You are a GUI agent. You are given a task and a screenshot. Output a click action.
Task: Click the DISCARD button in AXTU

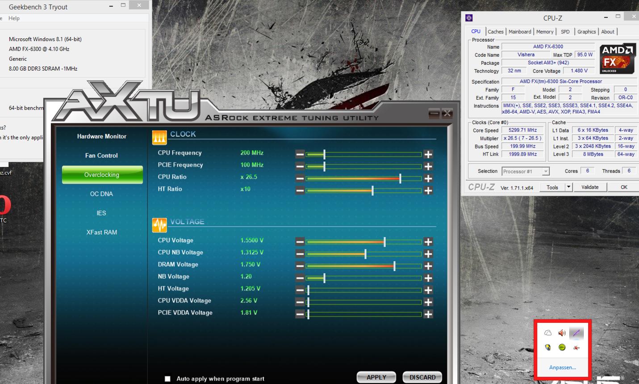pos(422,377)
